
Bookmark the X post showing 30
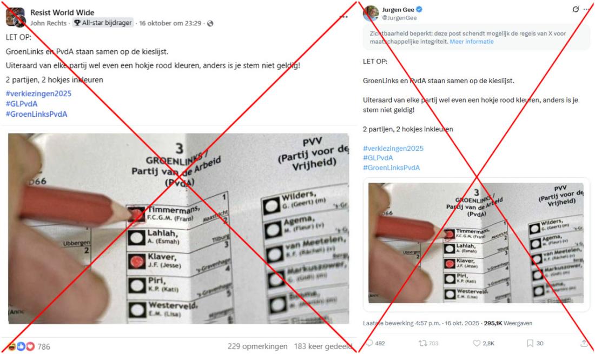pyautogui.click(x=530, y=343)
